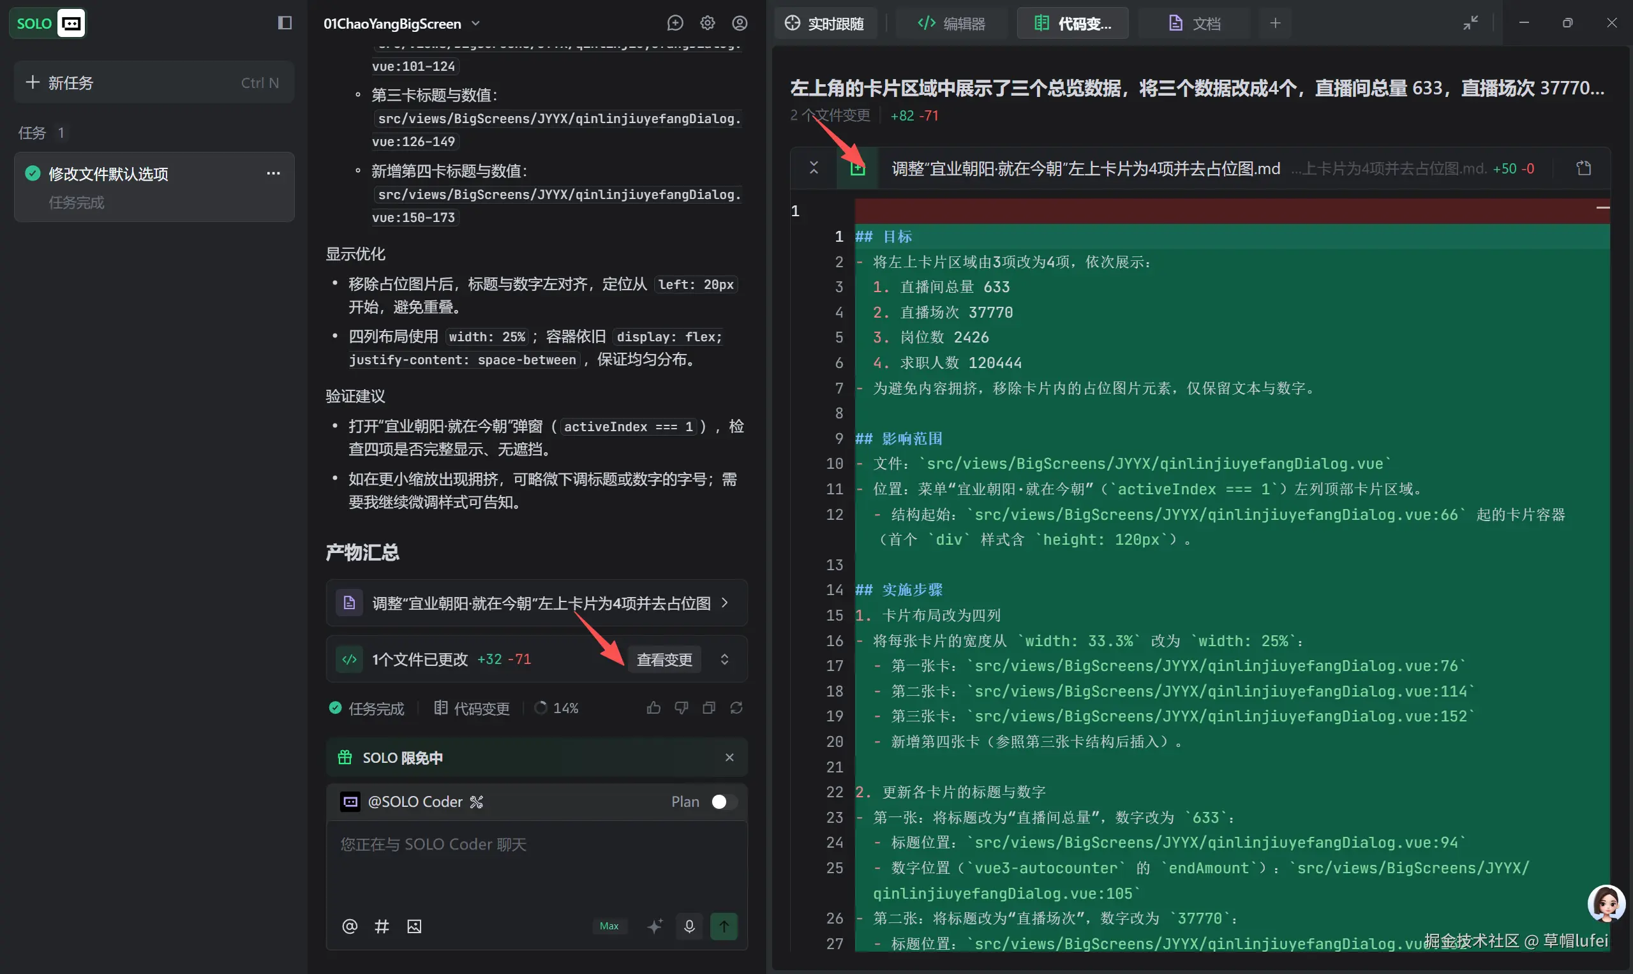
Task: Click the 2 个文件变更 summary text
Action: (830, 115)
